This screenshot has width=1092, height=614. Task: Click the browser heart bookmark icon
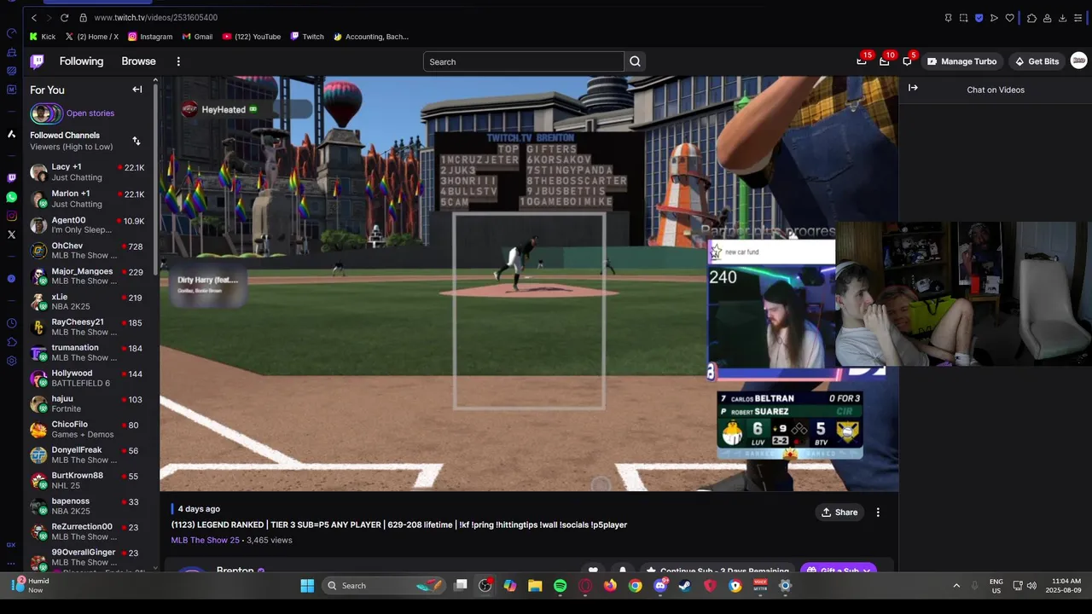1009,18
